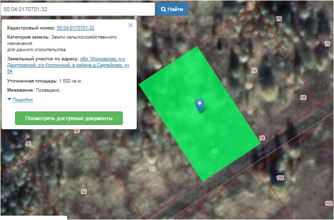Close the parcel info popup
This screenshot has height=220, width=334.
[x=130, y=26]
